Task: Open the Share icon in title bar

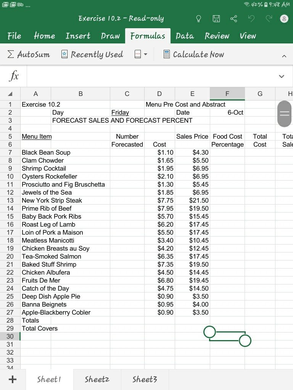Action: [x=233, y=19]
